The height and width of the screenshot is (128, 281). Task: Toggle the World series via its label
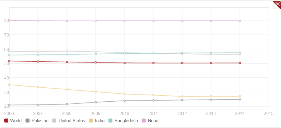(16, 121)
